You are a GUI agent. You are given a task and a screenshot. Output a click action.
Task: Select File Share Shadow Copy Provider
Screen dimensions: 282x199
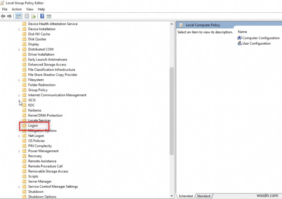click(x=53, y=75)
